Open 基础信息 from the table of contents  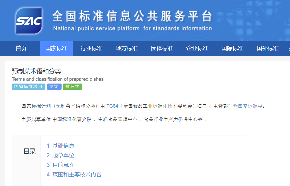click(x=63, y=146)
